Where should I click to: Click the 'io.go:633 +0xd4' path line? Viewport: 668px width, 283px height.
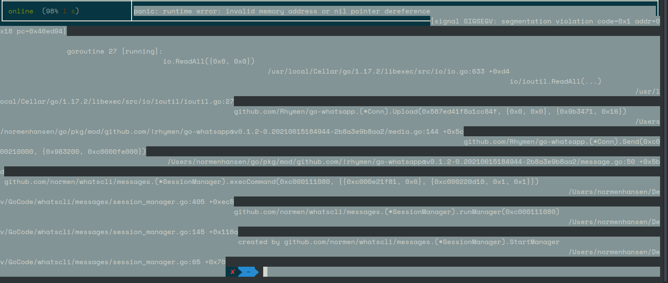pyautogui.click(x=389, y=71)
